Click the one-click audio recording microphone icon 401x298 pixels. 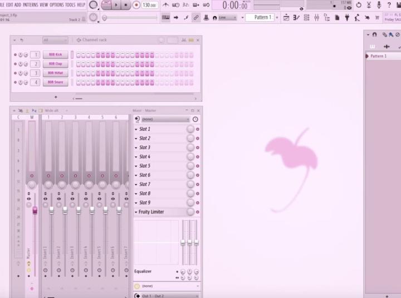pyautogui.click(x=379, y=5)
